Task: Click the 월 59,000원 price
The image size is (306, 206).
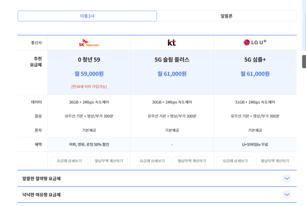Action: click(x=89, y=74)
